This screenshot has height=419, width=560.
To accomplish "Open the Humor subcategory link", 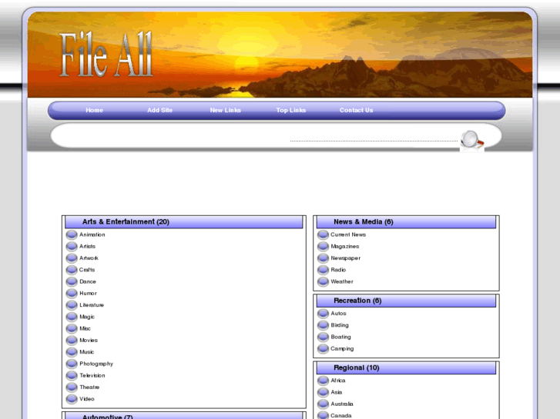I will pyautogui.click(x=88, y=294).
